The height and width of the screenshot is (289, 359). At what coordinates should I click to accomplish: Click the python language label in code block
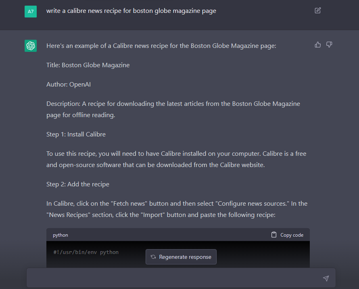pos(61,235)
